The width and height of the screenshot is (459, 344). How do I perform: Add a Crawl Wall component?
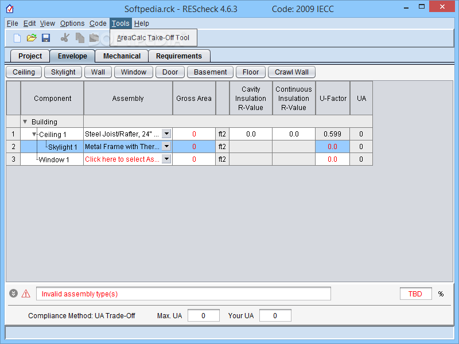point(291,72)
